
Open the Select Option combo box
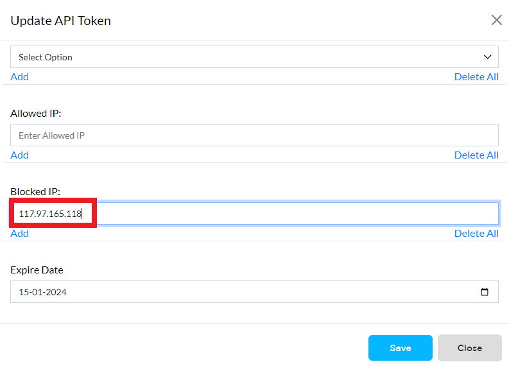(254, 56)
